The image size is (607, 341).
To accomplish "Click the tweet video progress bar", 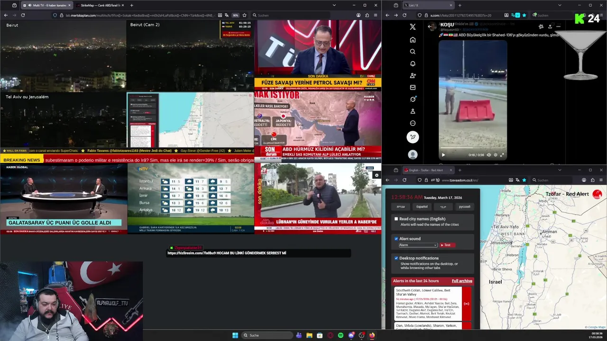I will [x=472, y=148].
